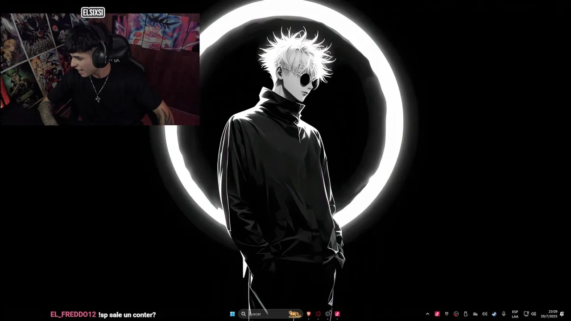The image size is (571, 321).
Task: Open the volume flyout beside the network icon
Action: (x=534, y=314)
